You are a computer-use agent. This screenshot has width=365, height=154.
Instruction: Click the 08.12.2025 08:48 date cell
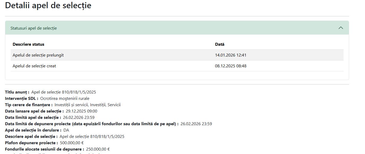pyautogui.click(x=230, y=66)
